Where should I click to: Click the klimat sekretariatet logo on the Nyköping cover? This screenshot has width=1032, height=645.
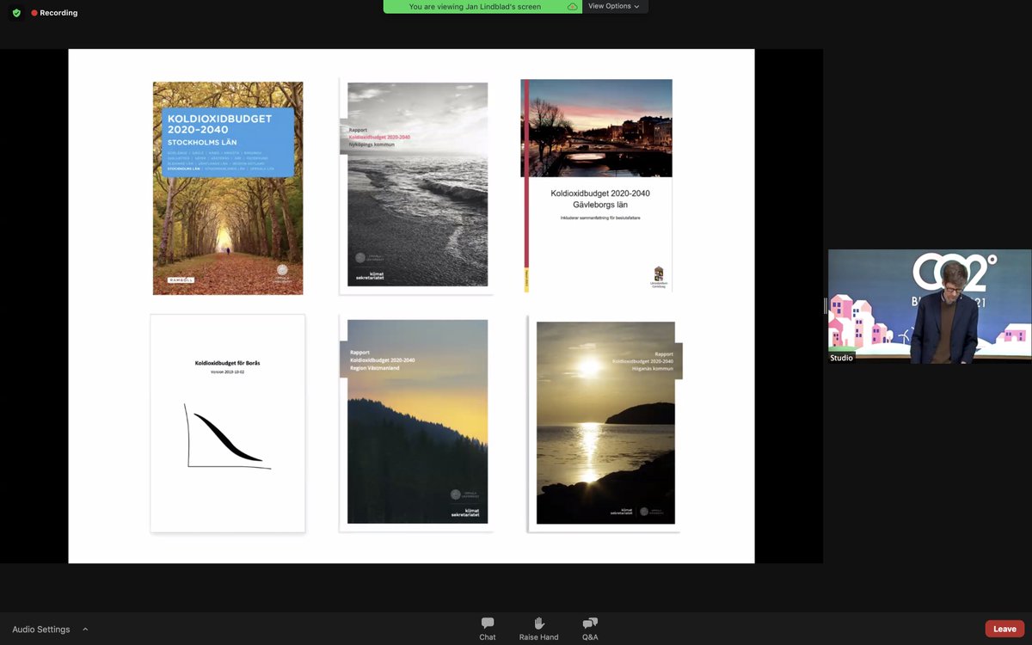point(370,276)
